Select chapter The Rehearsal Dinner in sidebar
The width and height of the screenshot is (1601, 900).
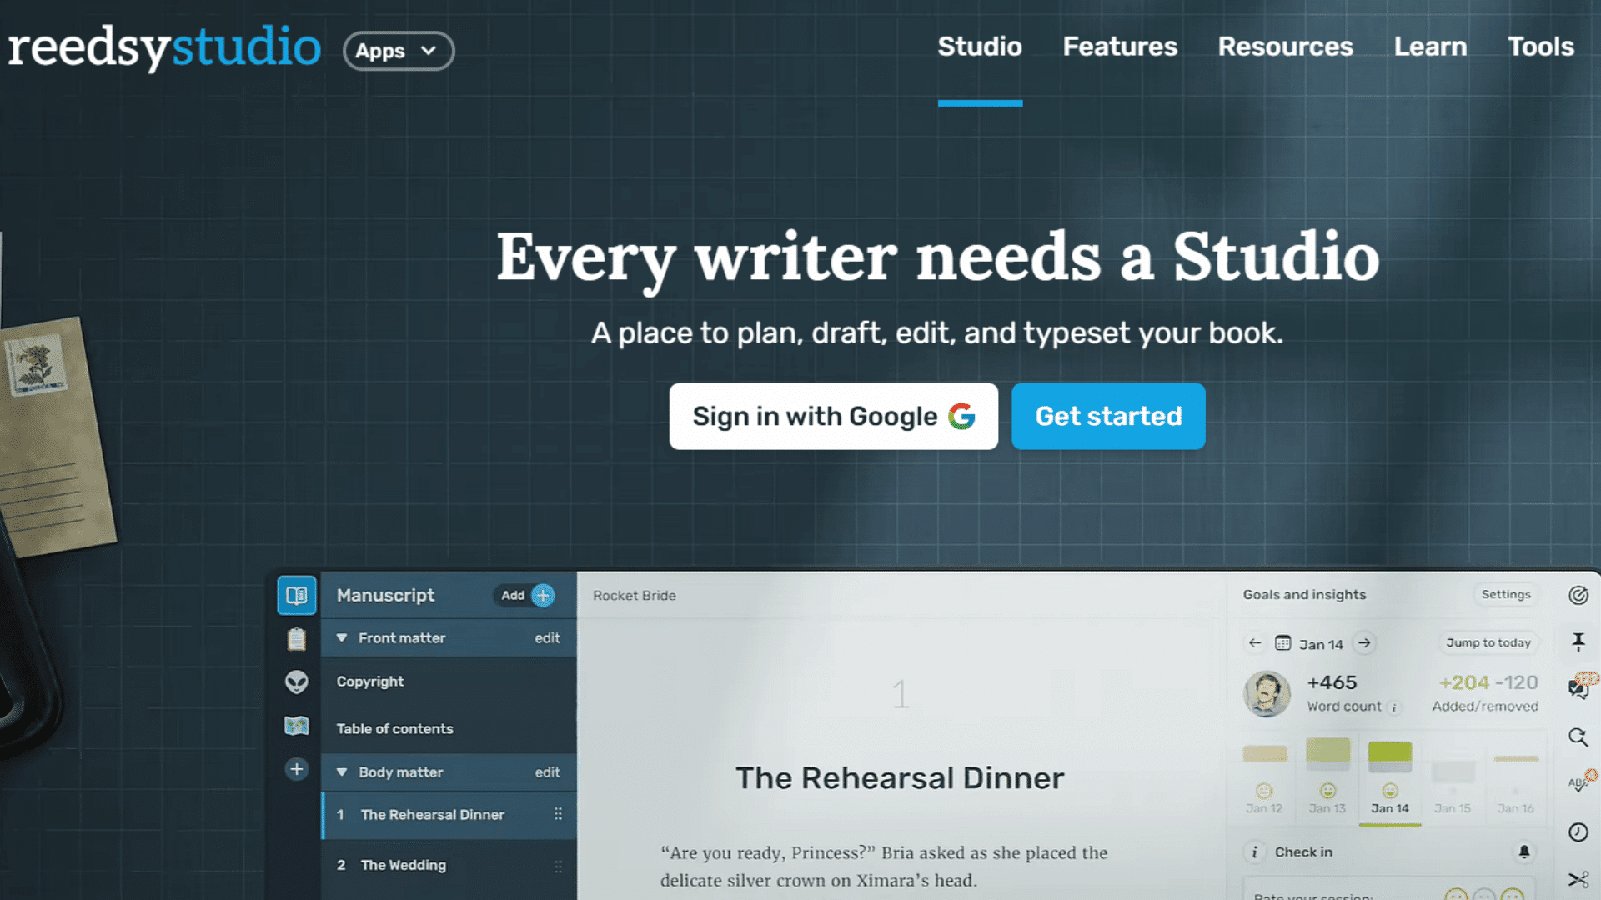[449, 814]
